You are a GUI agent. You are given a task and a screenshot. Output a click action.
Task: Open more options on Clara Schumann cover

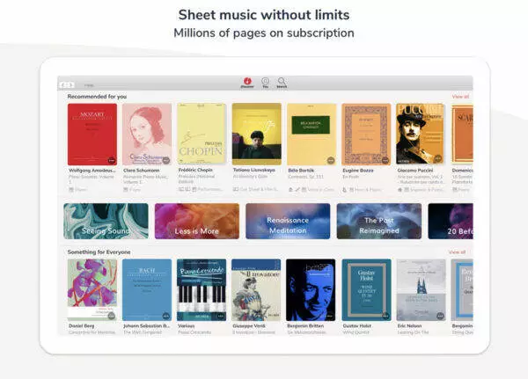[x=165, y=160]
